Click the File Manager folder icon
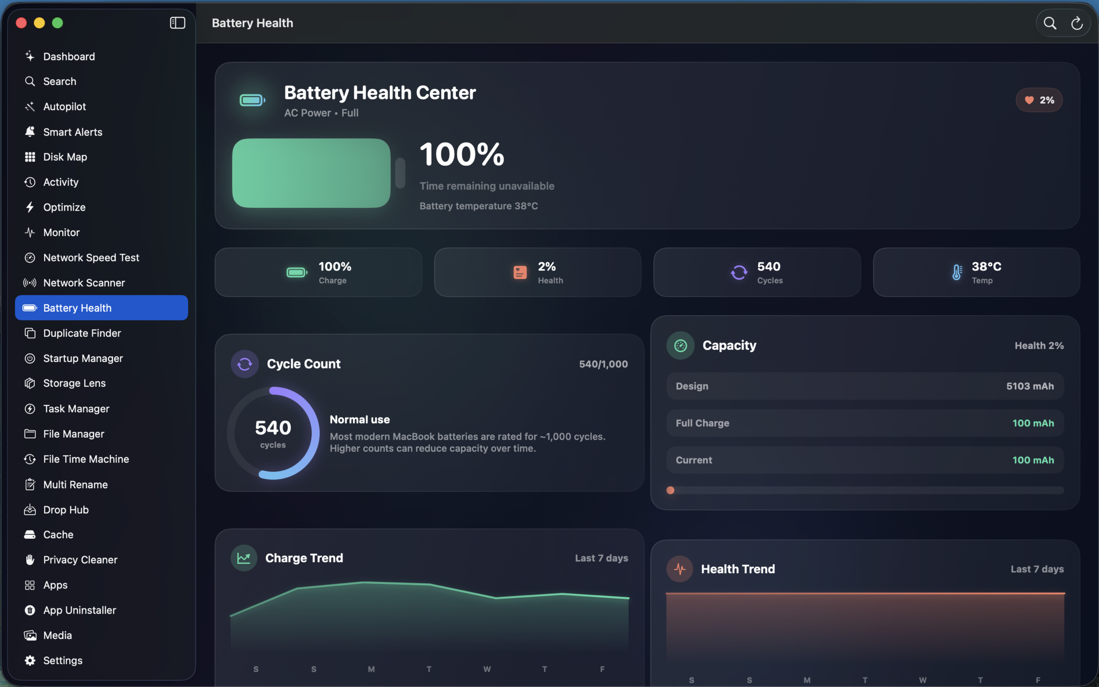The image size is (1099, 687). coord(30,434)
